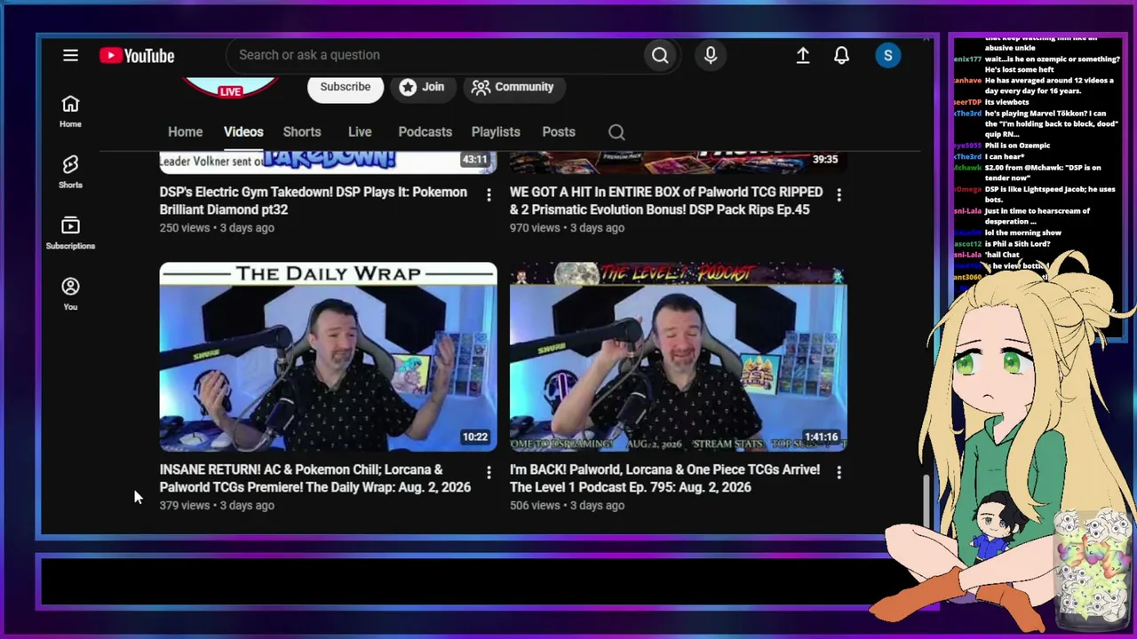Go to Home in the sidebar
The height and width of the screenshot is (639, 1137).
click(70, 111)
